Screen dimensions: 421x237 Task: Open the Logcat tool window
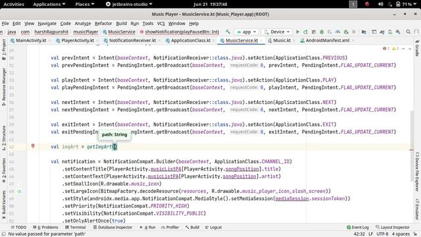[x=213, y=227]
